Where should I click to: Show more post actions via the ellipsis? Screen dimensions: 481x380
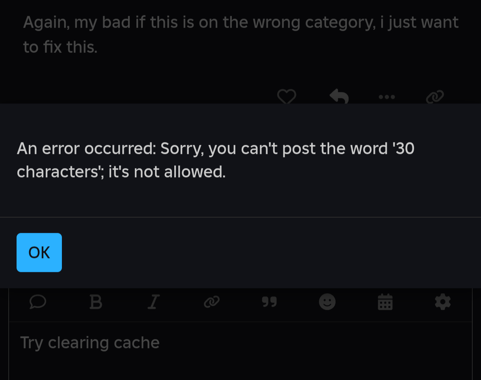pos(387,97)
